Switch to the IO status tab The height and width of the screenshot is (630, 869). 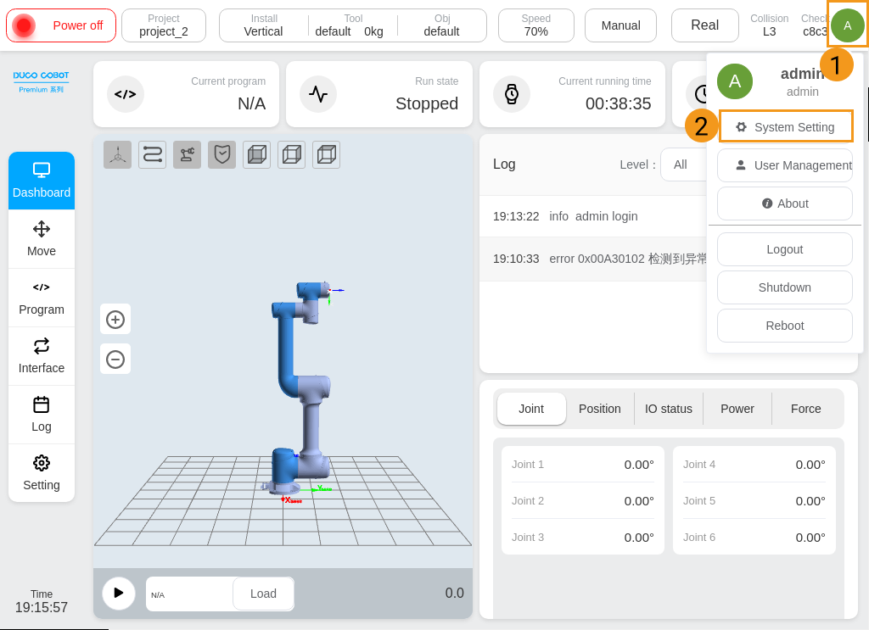point(669,409)
